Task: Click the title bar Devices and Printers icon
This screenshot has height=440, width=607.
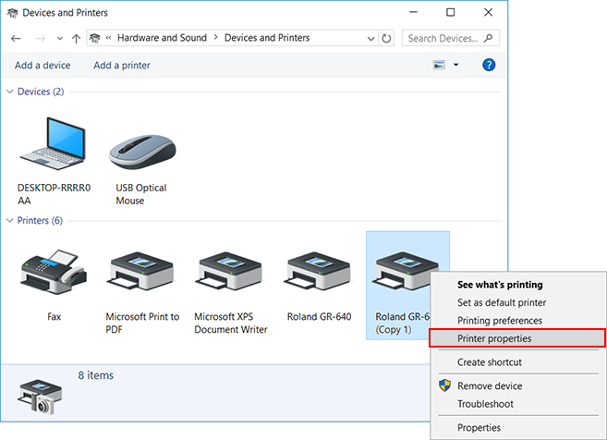Action: 12,13
